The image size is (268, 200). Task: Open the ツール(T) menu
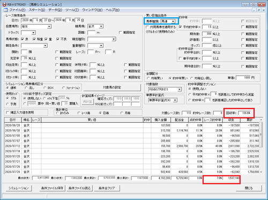click(72, 10)
